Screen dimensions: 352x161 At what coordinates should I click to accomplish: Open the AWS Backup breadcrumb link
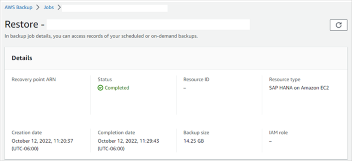(18, 7)
